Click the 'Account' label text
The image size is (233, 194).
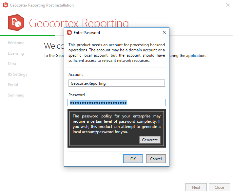click(x=75, y=75)
